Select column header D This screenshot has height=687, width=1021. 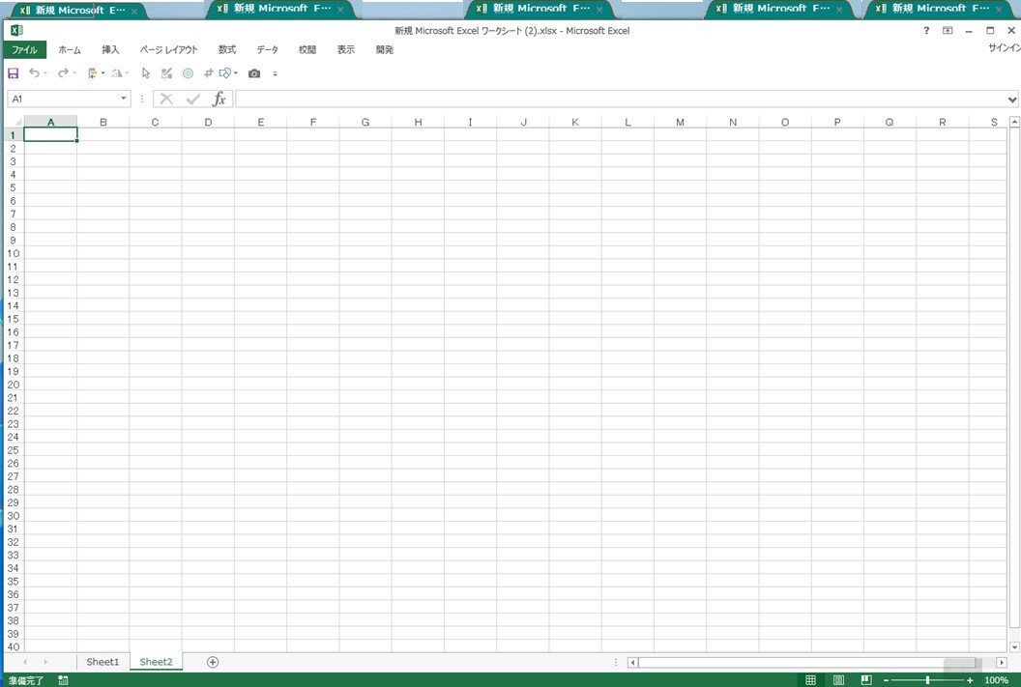208,122
